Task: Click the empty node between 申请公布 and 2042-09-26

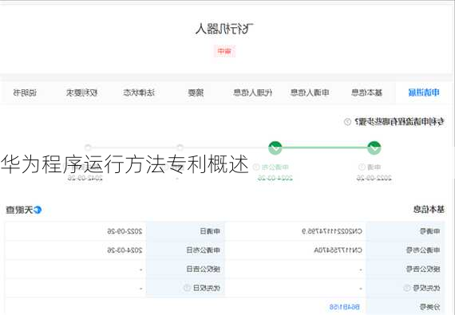Action: [180, 148]
